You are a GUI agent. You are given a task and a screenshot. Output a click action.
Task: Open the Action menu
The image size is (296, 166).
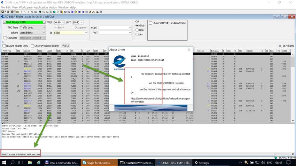pos(53,7)
